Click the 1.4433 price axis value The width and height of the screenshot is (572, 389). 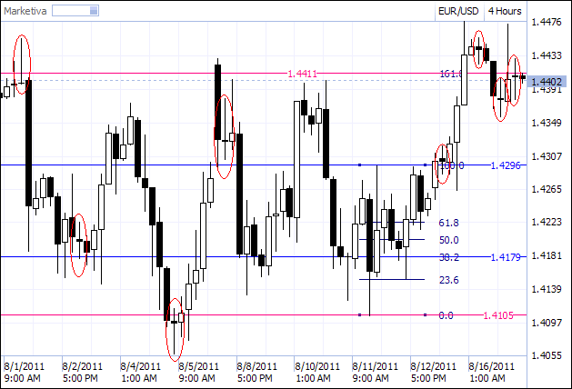pyautogui.click(x=547, y=55)
